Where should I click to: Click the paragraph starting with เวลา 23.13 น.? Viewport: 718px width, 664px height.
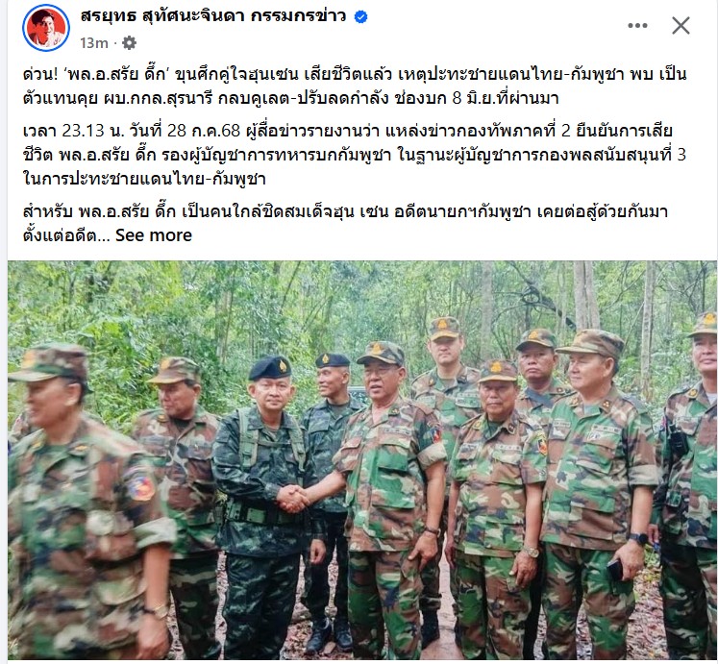[355, 155]
